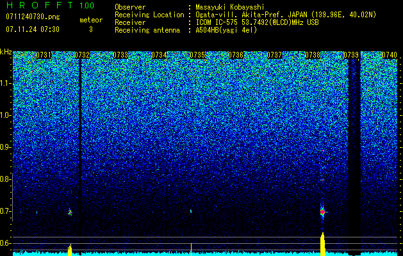Click the 0731 time marker

44,55
